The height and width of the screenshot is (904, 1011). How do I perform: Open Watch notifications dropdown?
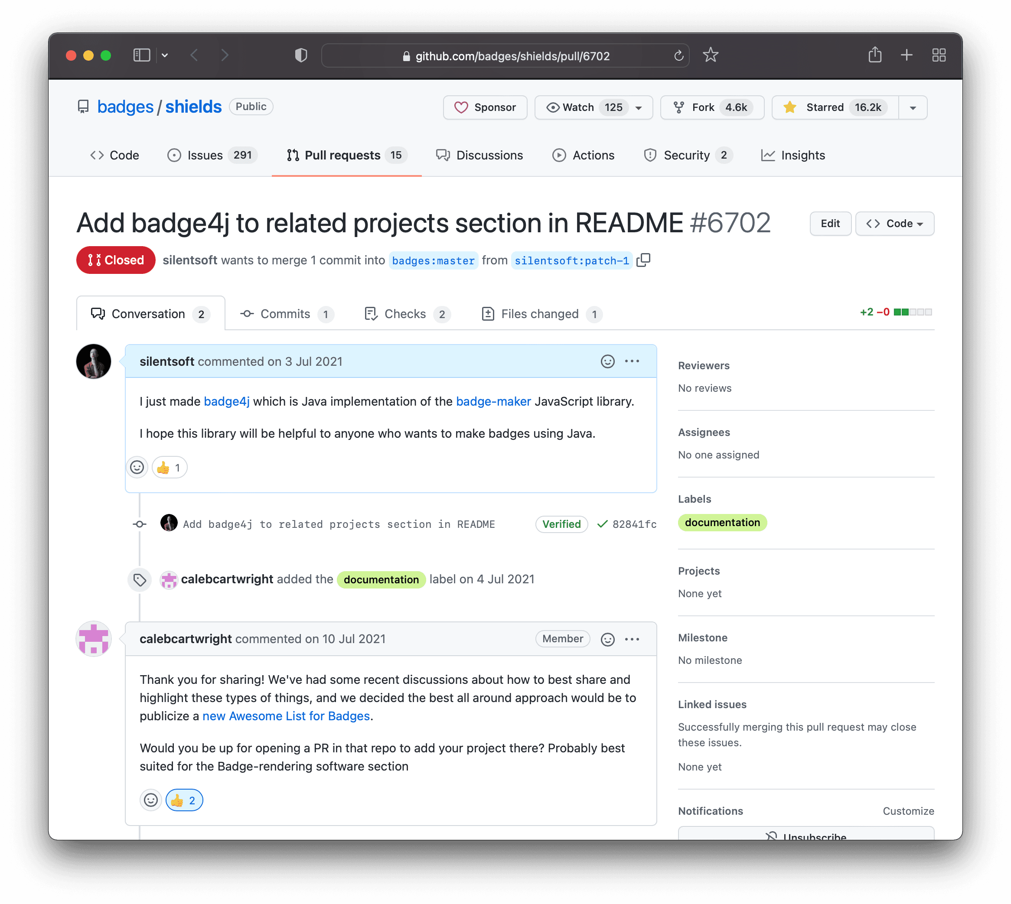[594, 107]
